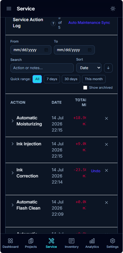Delete the Automatic Moisturizing entry
This screenshot has width=123, height=253.
(x=106, y=118)
